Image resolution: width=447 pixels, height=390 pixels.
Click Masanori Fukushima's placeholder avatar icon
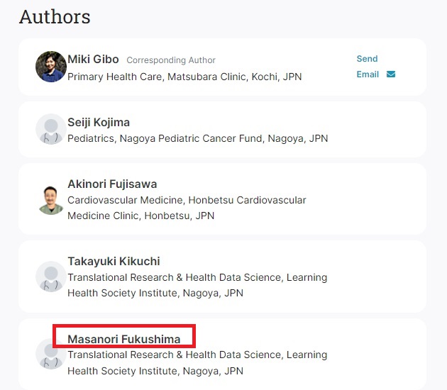(50, 354)
